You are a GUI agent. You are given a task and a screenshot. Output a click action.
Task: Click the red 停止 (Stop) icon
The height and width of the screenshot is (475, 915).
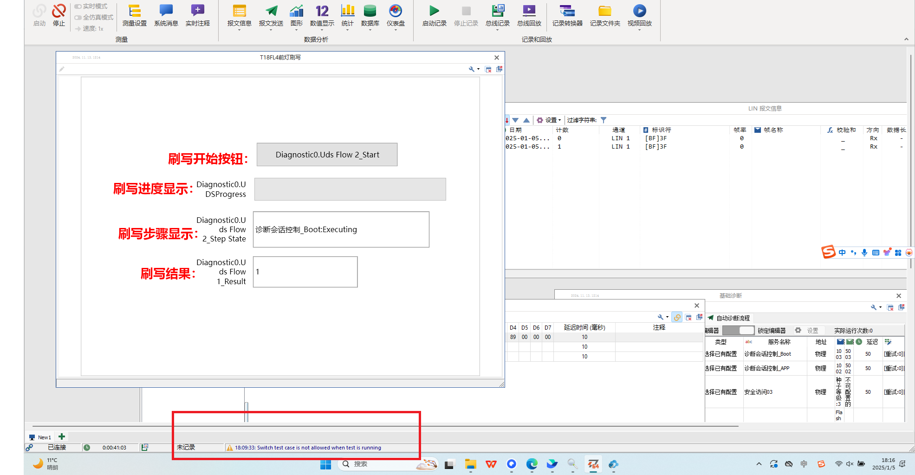point(59,11)
